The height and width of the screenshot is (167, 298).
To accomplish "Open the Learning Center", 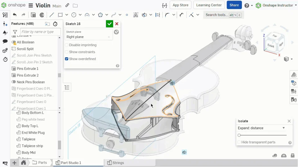I will click(x=209, y=5).
